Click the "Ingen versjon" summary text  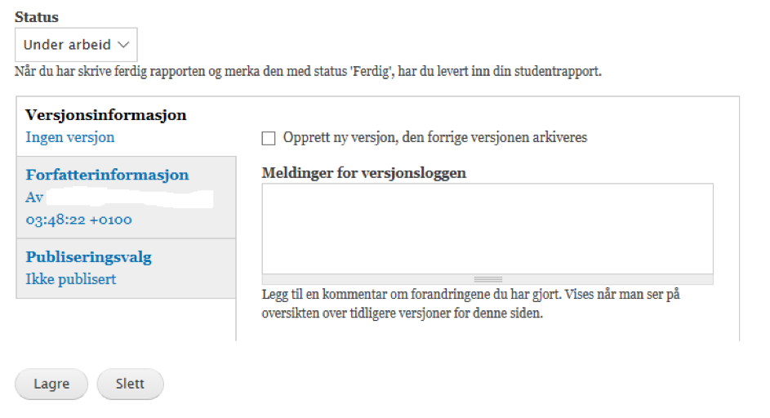(x=70, y=137)
